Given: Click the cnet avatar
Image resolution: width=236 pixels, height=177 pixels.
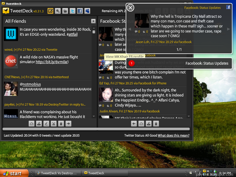Looking at the screenshot, I should click(11, 61).
